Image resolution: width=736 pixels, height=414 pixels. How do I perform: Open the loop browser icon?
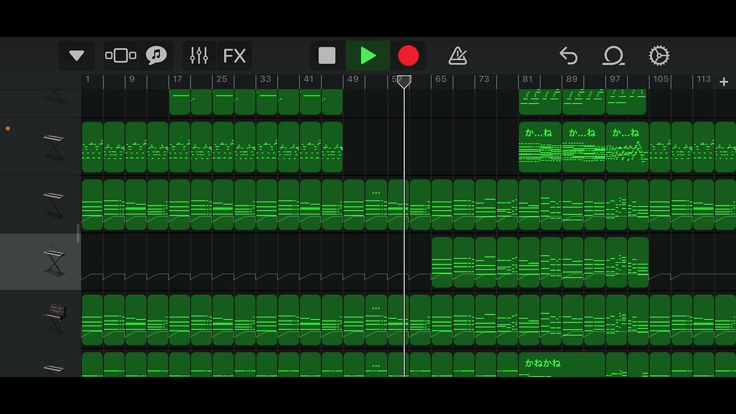(x=614, y=56)
